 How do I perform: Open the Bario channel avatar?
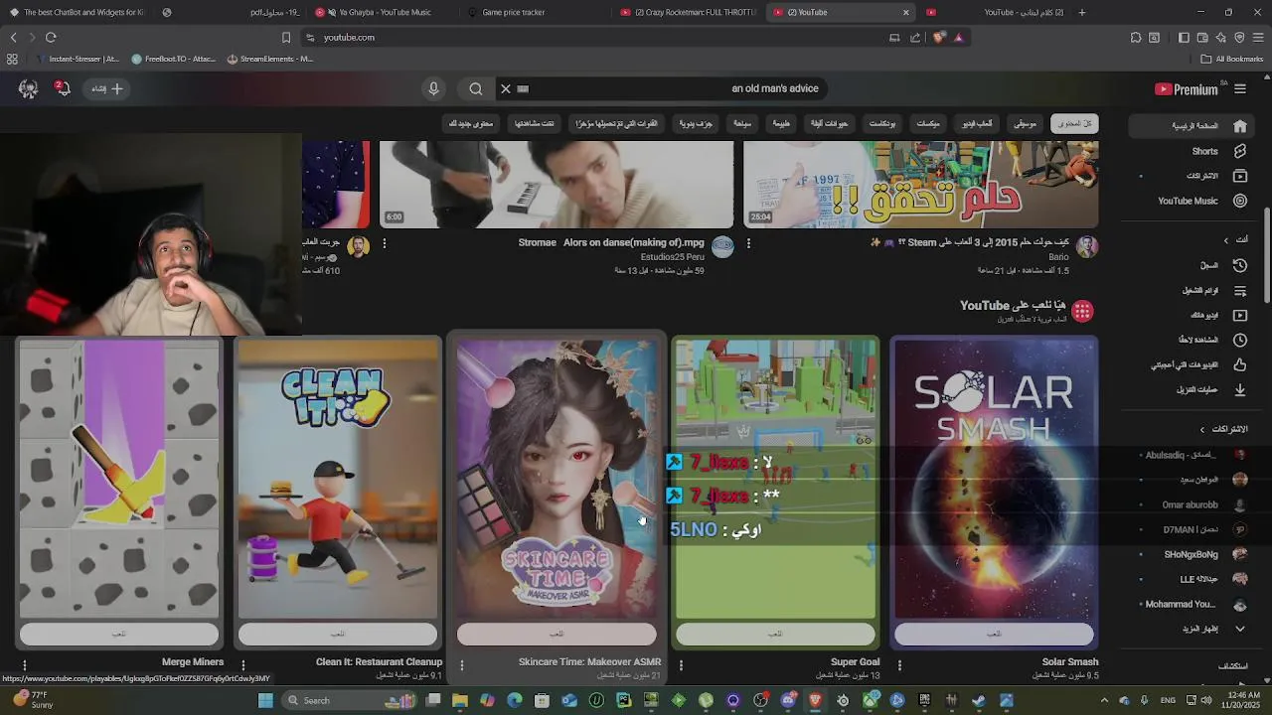(x=1087, y=246)
